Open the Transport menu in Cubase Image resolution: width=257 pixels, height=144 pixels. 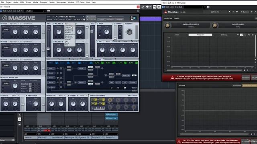click(43, 2)
